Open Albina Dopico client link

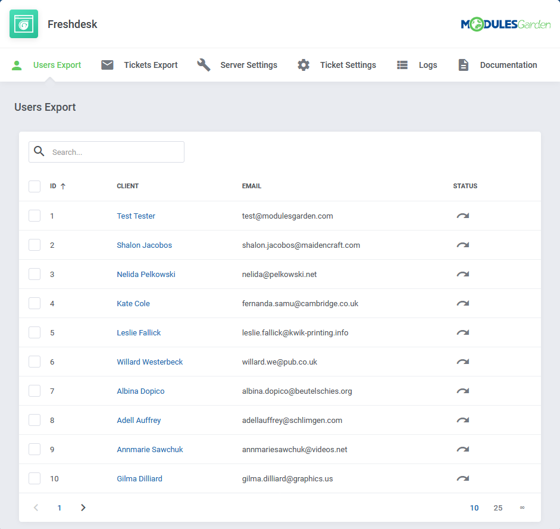140,391
